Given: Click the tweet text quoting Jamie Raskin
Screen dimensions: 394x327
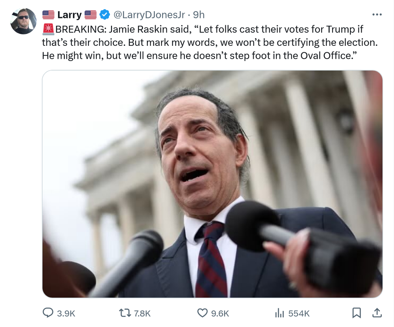Looking at the screenshot, I should tap(209, 43).
